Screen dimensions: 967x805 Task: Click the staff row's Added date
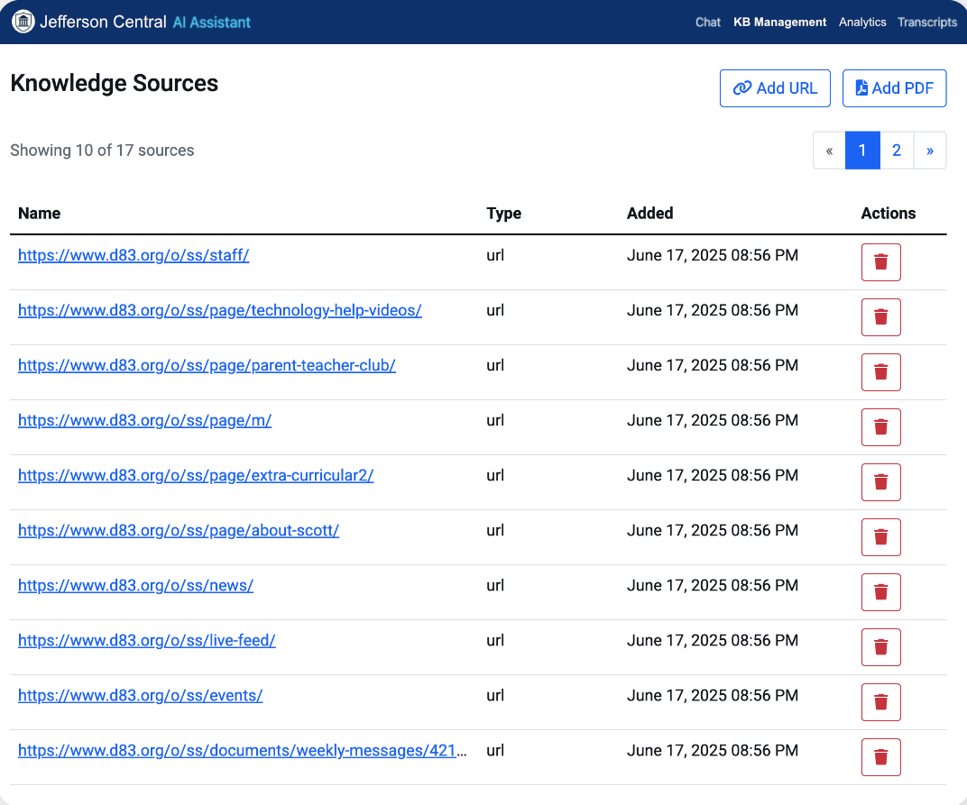point(713,255)
